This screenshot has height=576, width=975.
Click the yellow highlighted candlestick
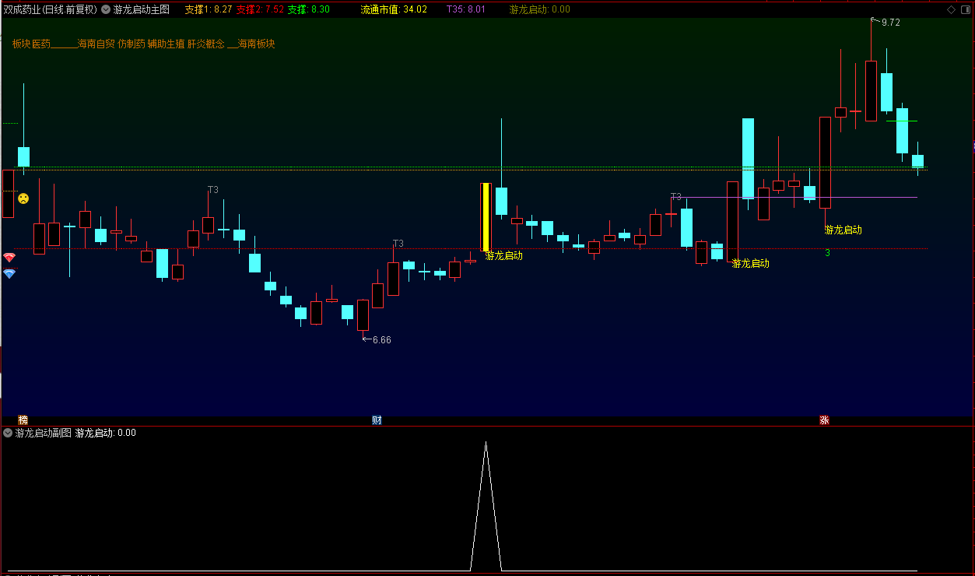pos(486,217)
